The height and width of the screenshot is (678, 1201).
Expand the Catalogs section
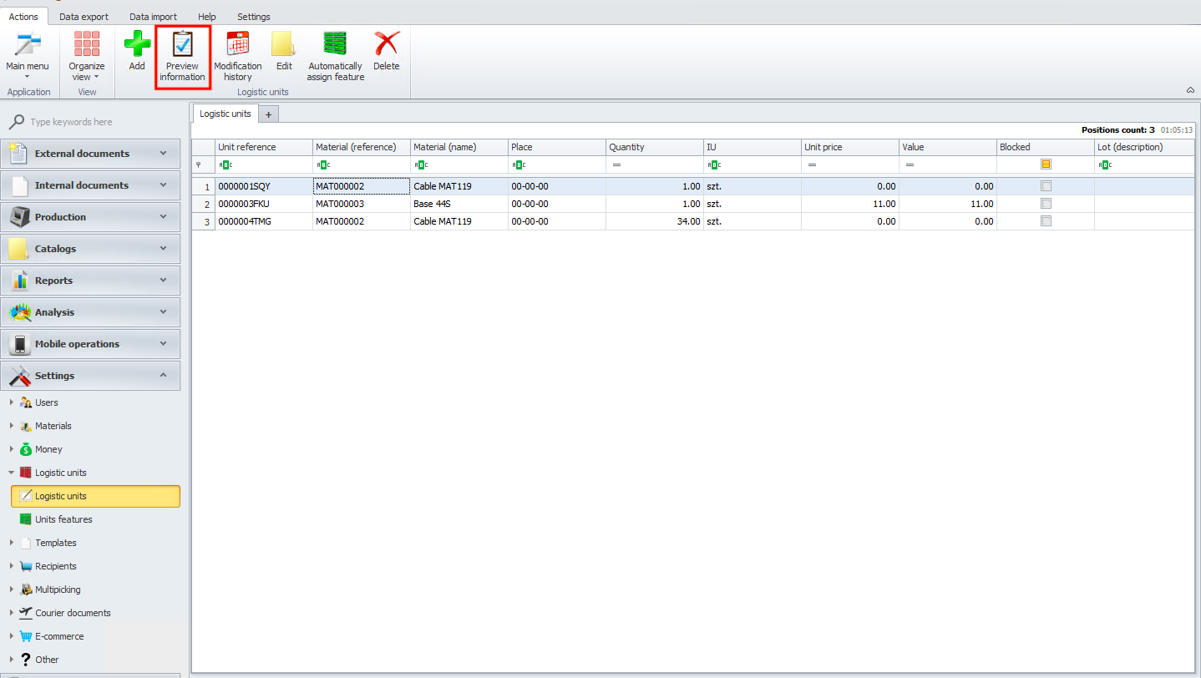click(x=90, y=249)
